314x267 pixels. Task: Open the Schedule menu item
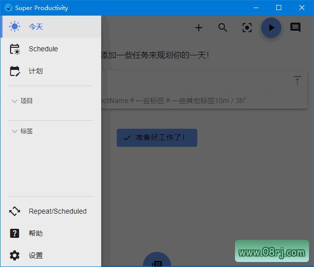tap(51, 49)
